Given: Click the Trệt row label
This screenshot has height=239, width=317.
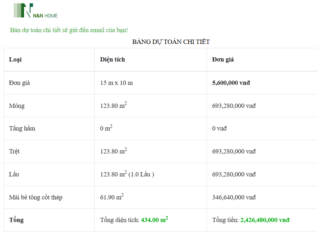Looking at the screenshot, I should [x=14, y=151].
